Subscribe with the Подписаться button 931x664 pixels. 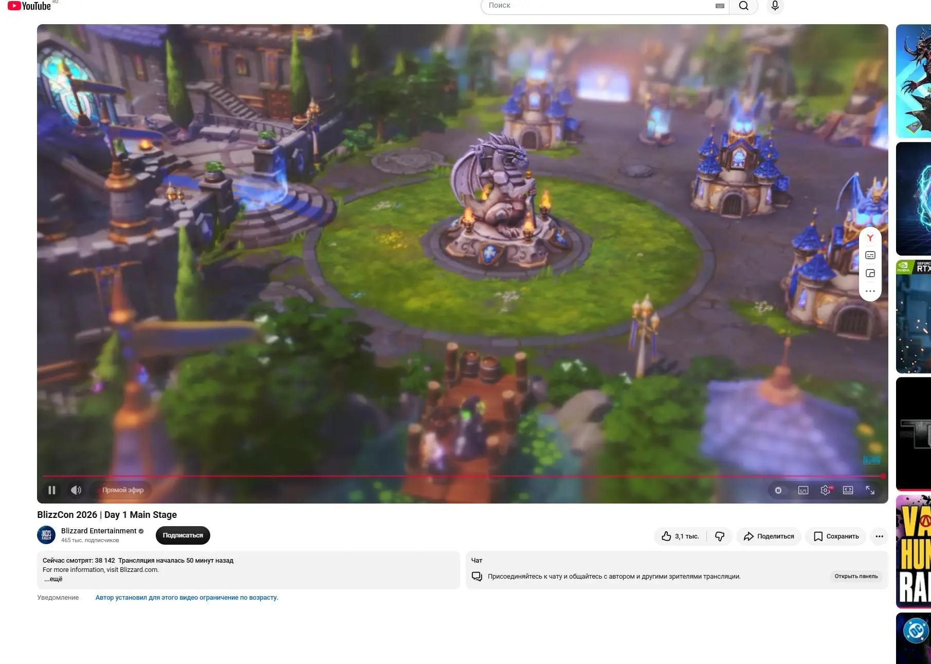[183, 535]
